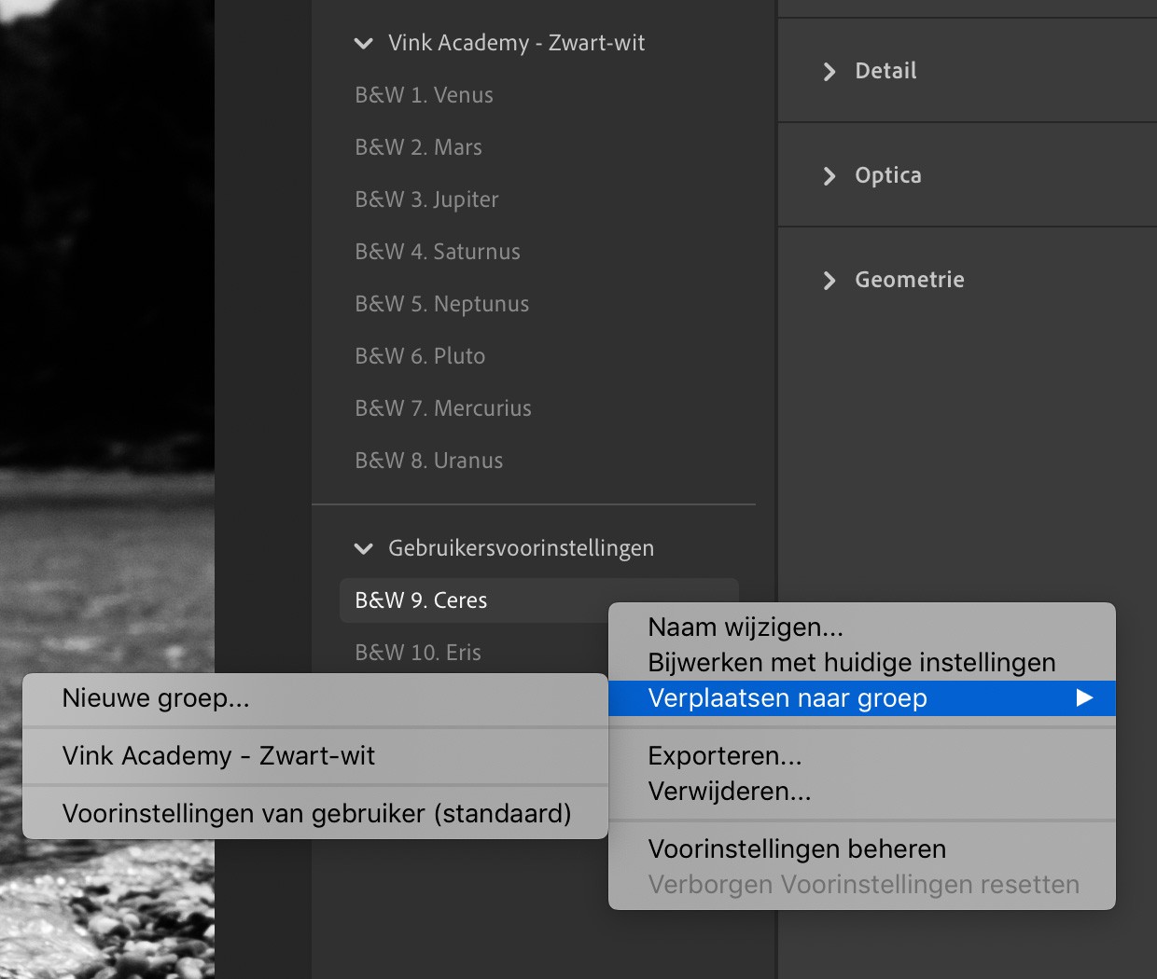Choose Verwijderen from the context menu
This screenshot has height=979, width=1157.
coord(729,791)
